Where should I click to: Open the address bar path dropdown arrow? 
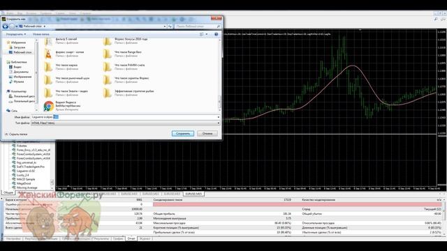tap(165, 26)
